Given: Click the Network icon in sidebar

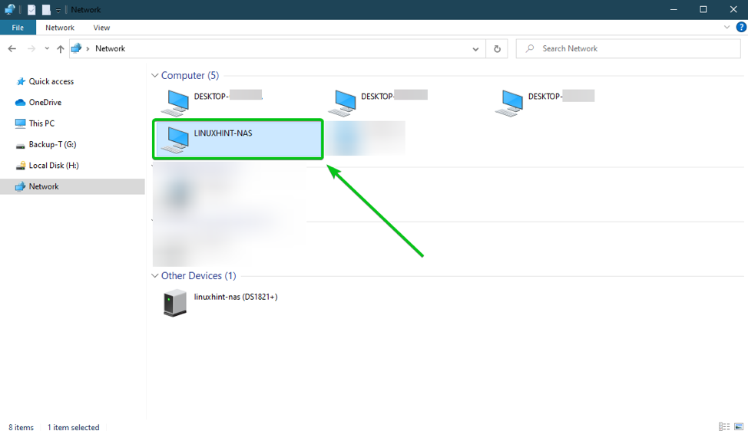Looking at the screenshot, I should pyautogui.click(x=20, y=187).
